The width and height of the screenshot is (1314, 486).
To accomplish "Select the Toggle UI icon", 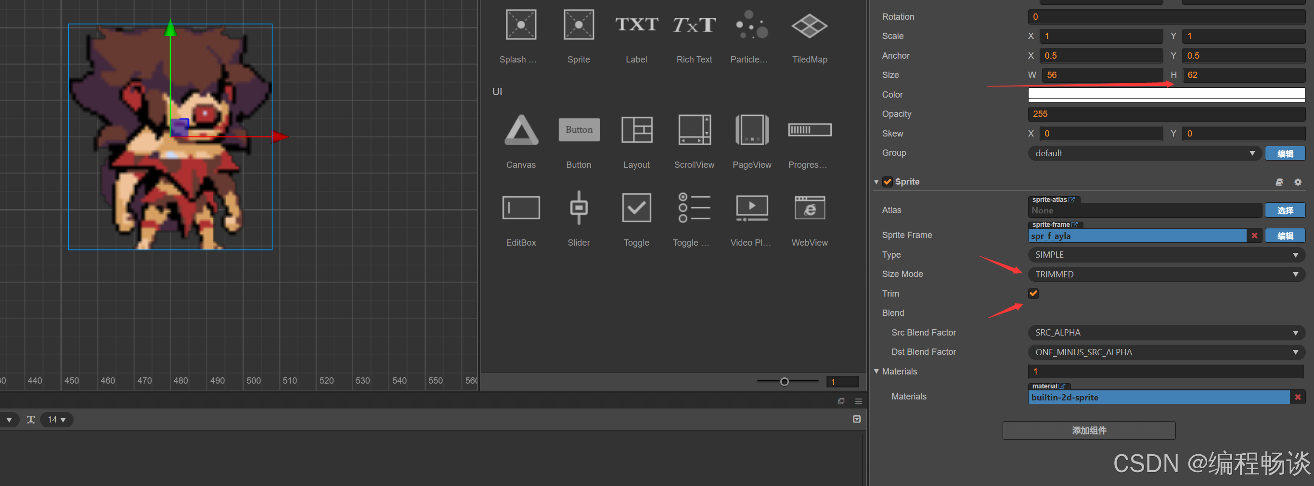I will pos(636,207).
